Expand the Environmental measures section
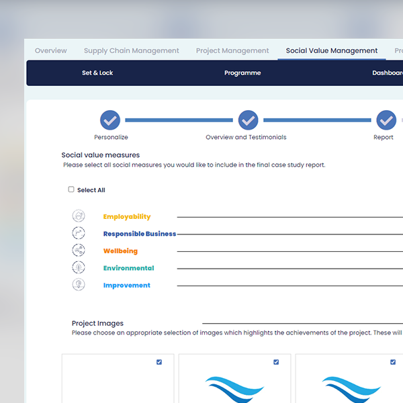Viewport: 403px width, 403px height. click(x=129, y=268)
